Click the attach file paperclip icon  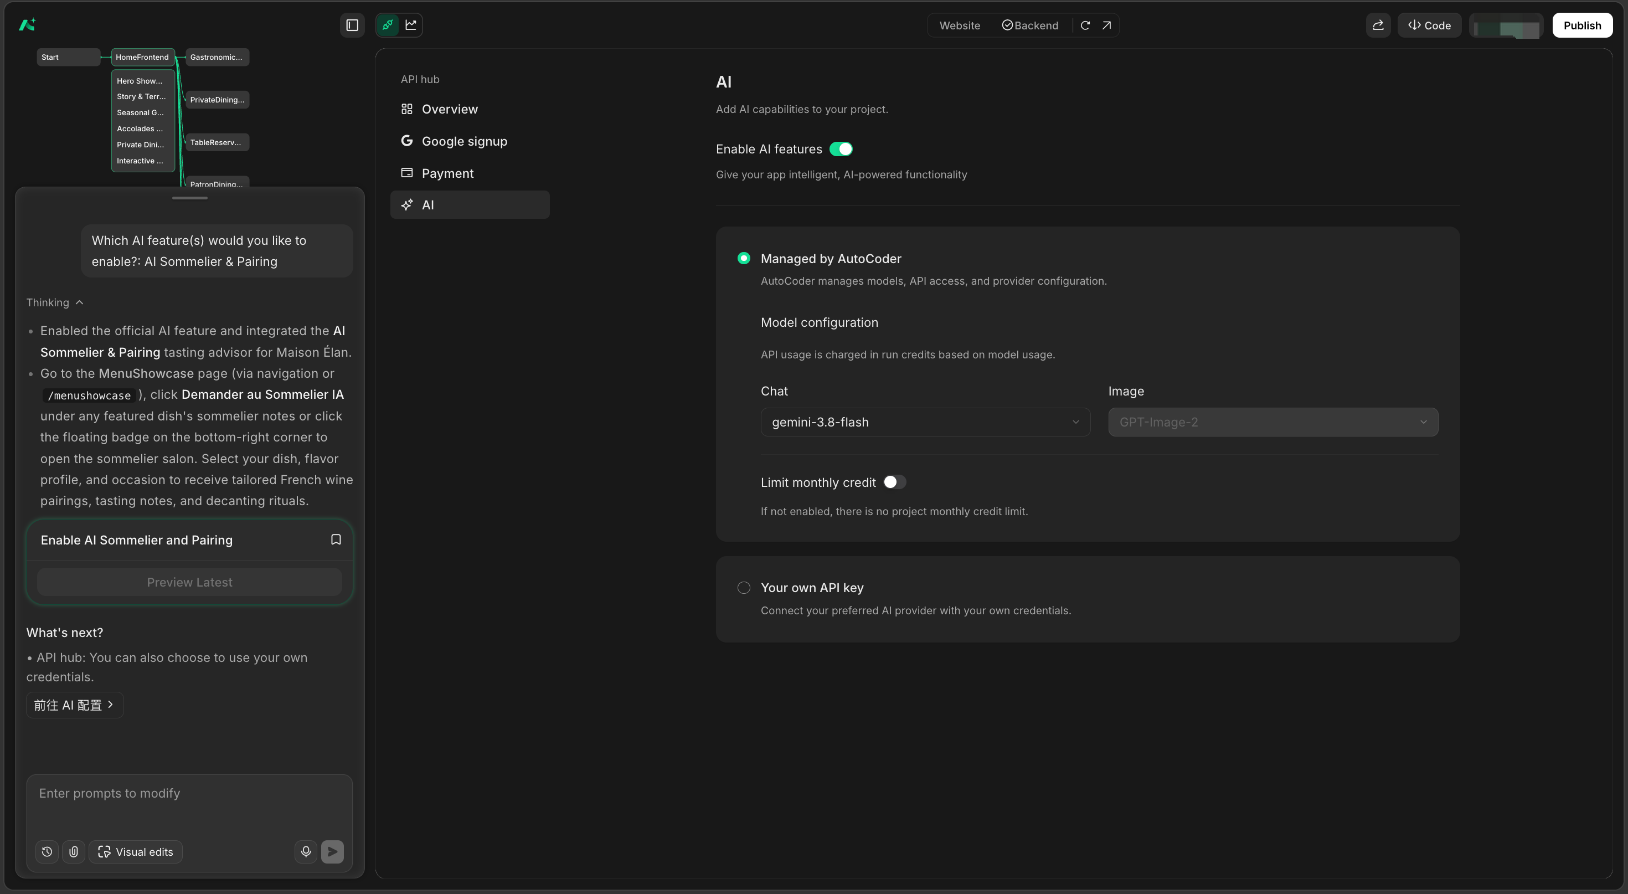click(x=73, y=852)
